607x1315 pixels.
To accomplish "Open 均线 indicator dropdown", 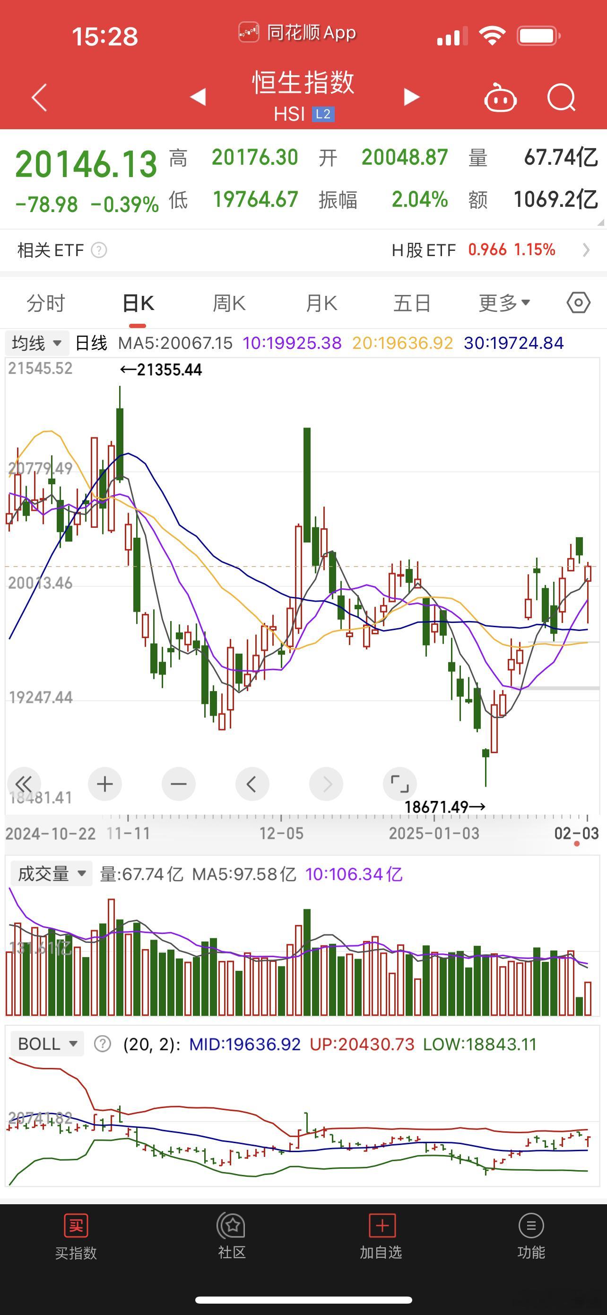I will click(37, 343).
